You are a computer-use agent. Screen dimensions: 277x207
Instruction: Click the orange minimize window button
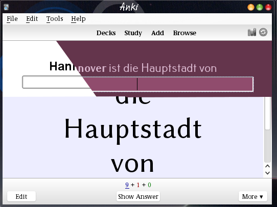pyautogui.click(x=251, y=7)
